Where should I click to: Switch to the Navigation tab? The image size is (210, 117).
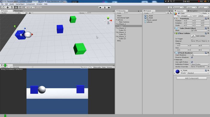coord(193,11)
